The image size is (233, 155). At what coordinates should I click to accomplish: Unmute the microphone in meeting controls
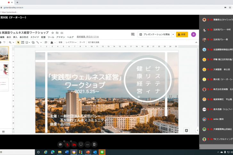pos(67,144)
